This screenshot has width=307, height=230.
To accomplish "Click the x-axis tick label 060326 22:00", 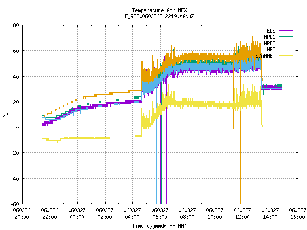I will (x=50, y=214).
